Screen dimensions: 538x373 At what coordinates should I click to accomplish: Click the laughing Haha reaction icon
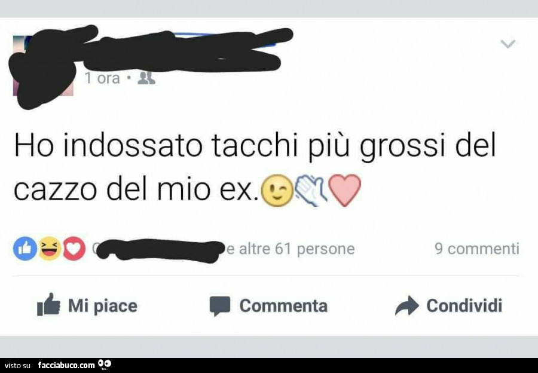tap(50, 249)
